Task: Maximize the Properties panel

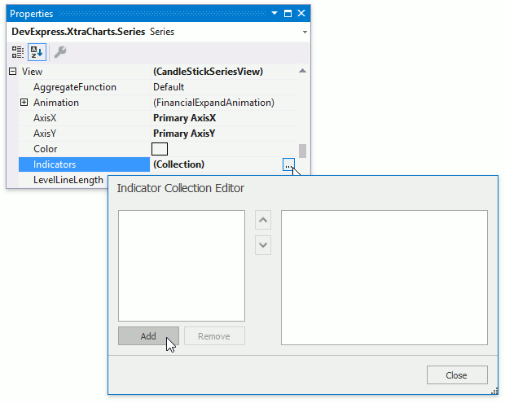Action: pos(288,13)
